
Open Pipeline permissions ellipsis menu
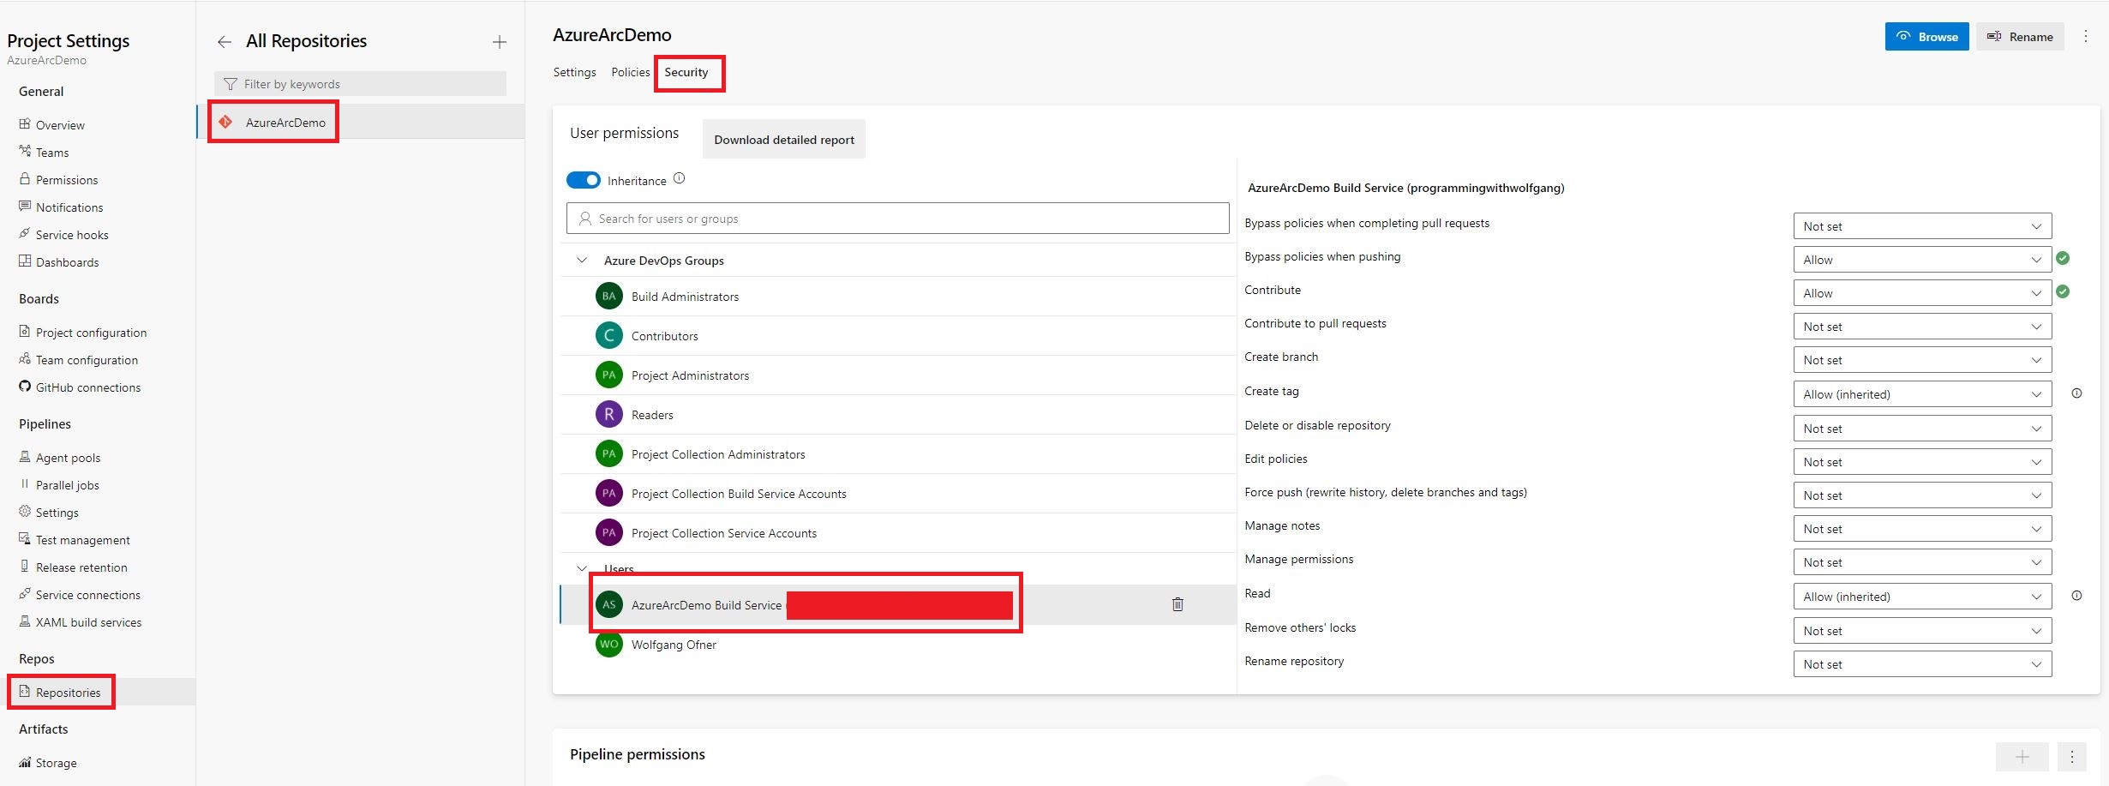[x=2073, y=757]
